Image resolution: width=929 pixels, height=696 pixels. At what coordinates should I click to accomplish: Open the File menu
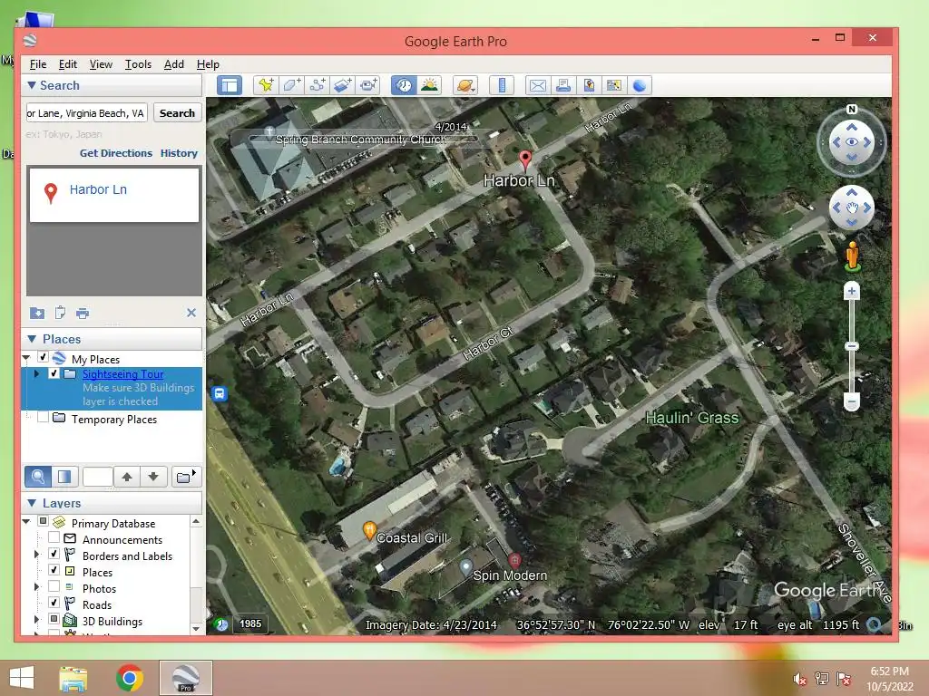coord(38,64)
